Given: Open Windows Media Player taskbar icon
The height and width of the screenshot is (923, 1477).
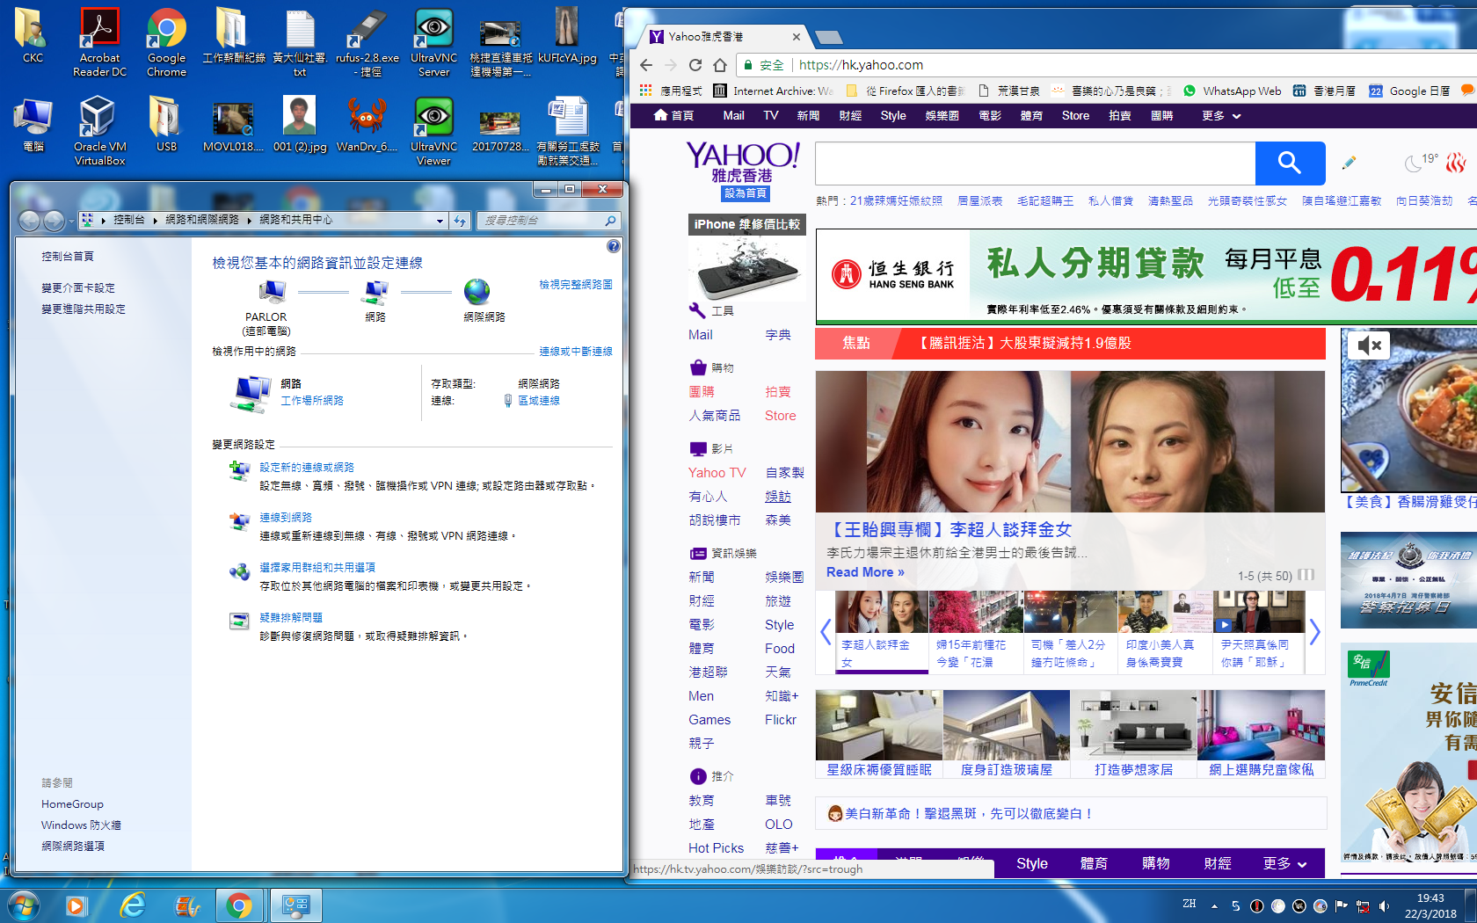Looking at the screenshot, I should coord(76,905).
